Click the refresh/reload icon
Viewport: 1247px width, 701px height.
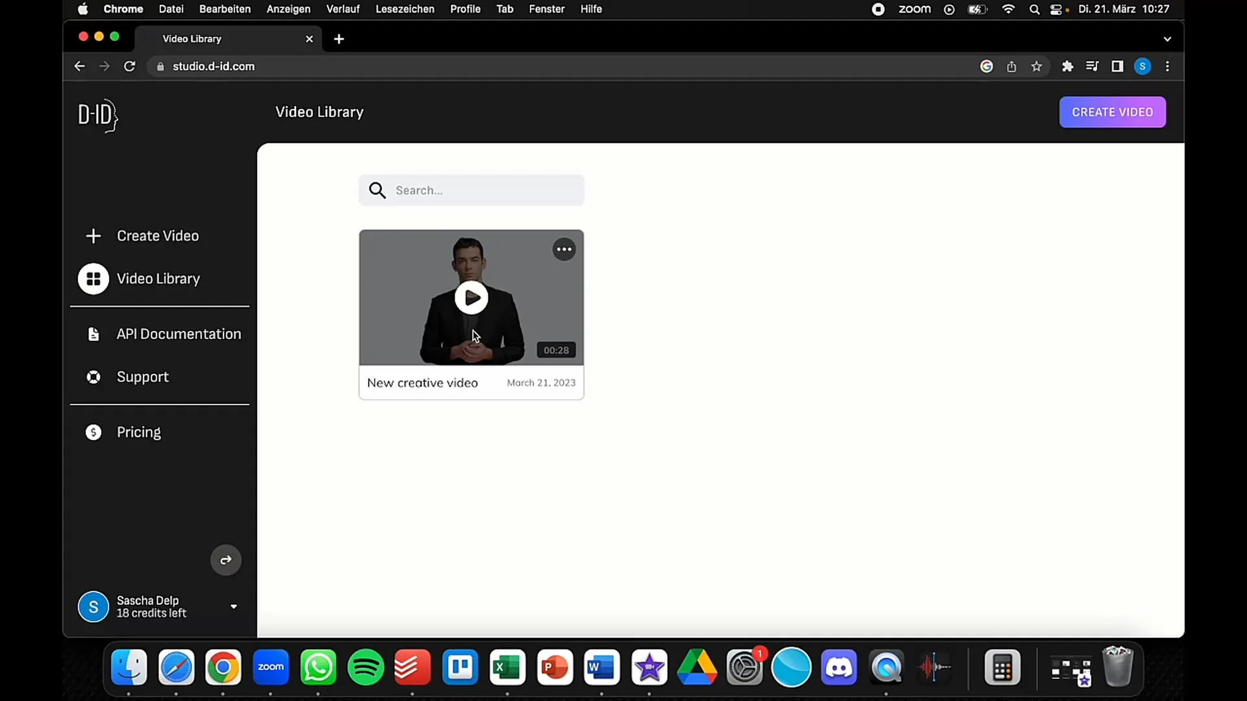[x=129, y=66]
